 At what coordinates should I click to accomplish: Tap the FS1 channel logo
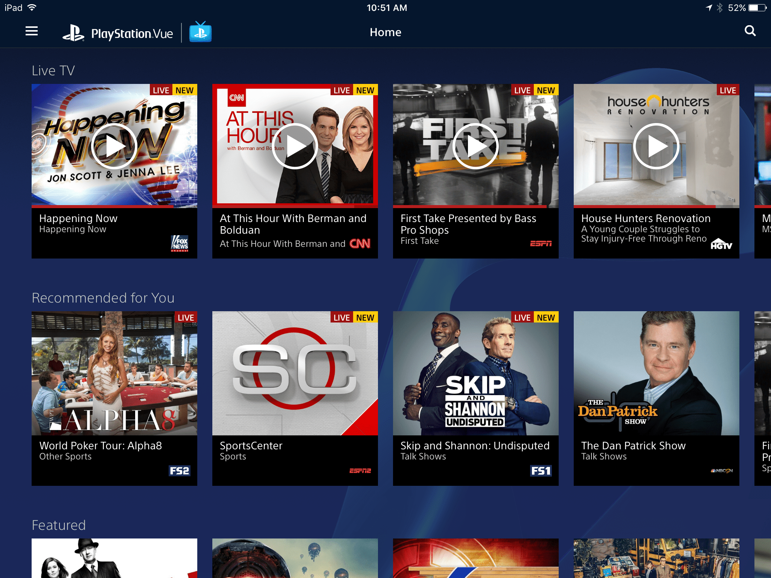coord(541,471)
